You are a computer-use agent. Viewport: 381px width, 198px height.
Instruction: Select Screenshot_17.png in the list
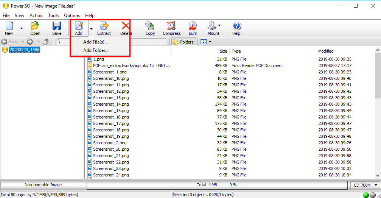[111, 123]
